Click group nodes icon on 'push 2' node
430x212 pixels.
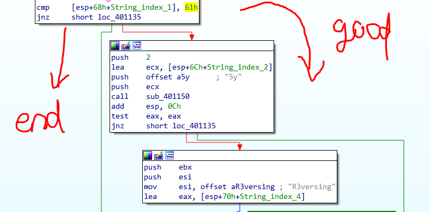[137, 46]
